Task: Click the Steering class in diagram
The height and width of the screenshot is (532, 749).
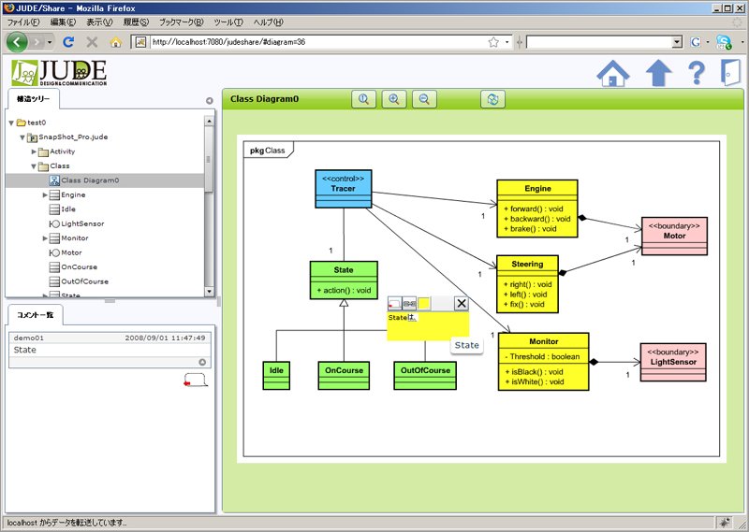Action: click(x=527, y=284)
